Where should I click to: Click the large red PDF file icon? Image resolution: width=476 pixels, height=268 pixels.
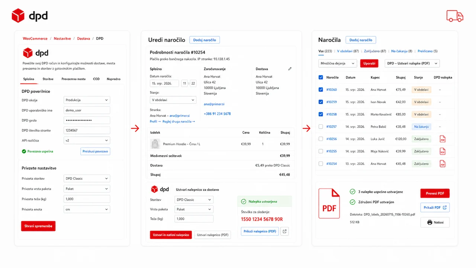[329, 203]
